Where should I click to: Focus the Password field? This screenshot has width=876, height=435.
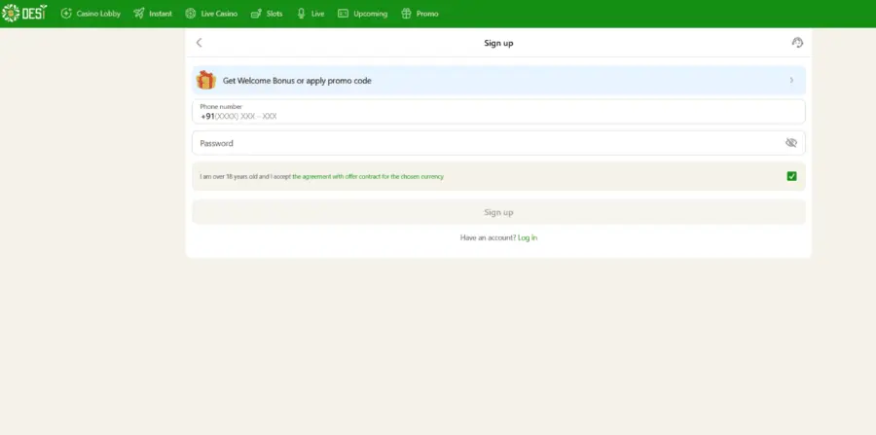[499, 143]
